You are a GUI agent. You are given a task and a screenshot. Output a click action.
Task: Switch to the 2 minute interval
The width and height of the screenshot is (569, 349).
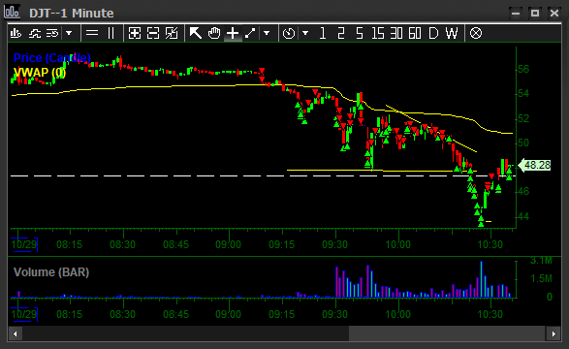(x=341, y=33)
